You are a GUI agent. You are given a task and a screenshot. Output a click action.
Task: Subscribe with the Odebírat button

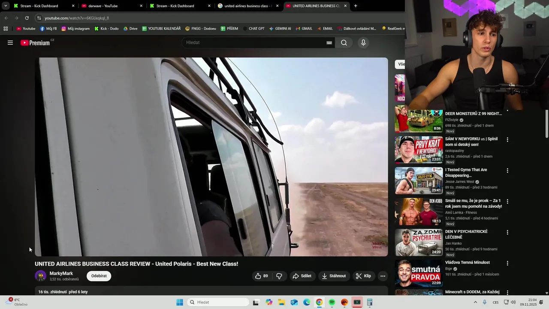click(x=99, y=276)
